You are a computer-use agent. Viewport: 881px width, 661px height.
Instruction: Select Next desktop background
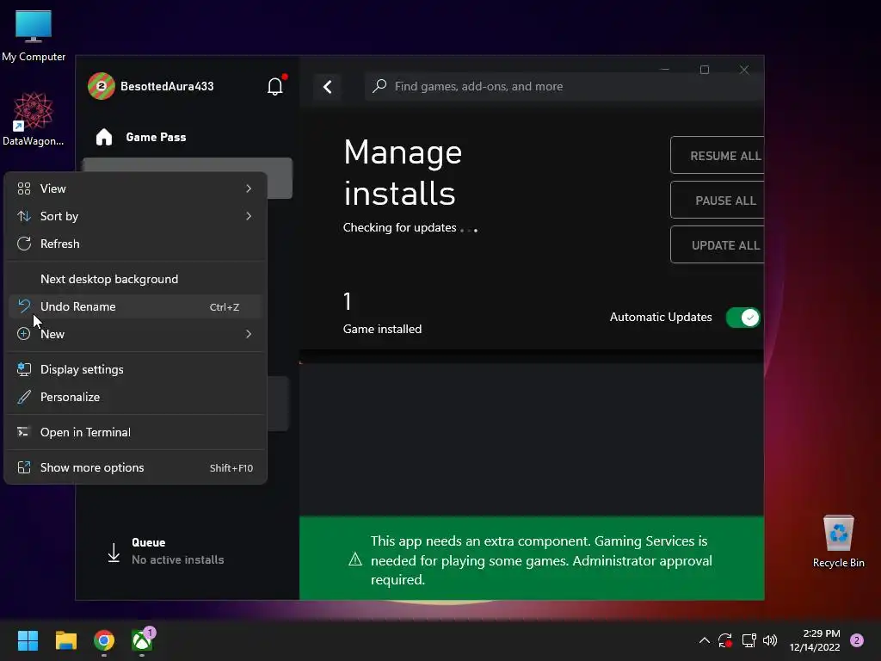tap(135, 280)
